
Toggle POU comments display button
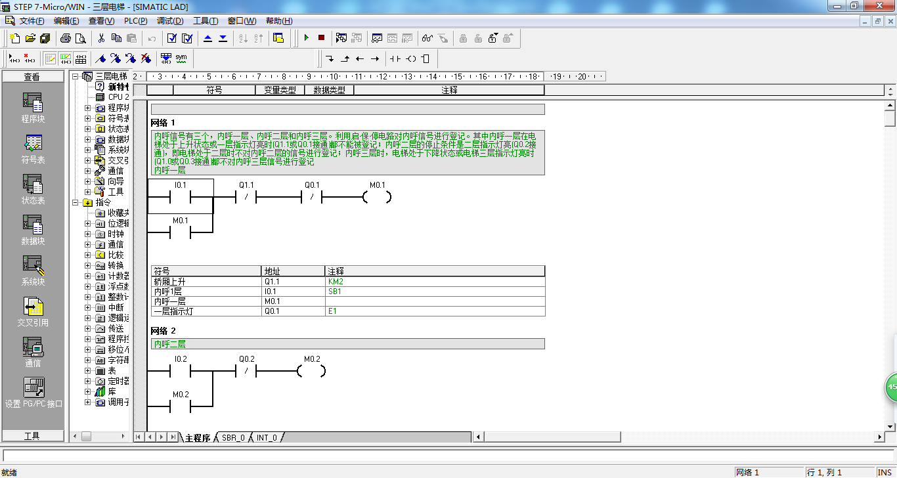tap(51, 58)
